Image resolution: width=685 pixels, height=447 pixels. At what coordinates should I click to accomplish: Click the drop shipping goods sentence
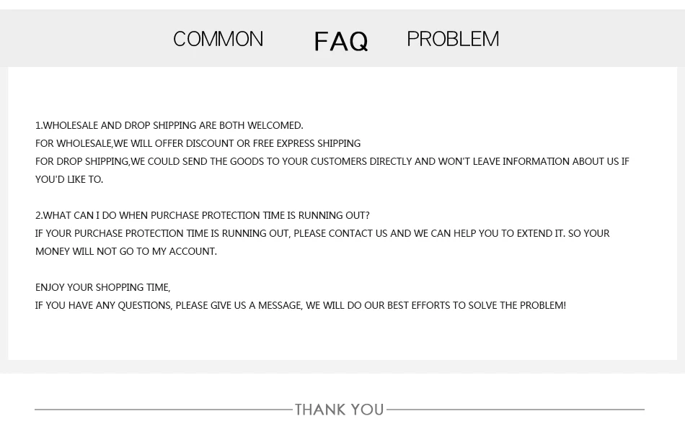click(332, 161)
